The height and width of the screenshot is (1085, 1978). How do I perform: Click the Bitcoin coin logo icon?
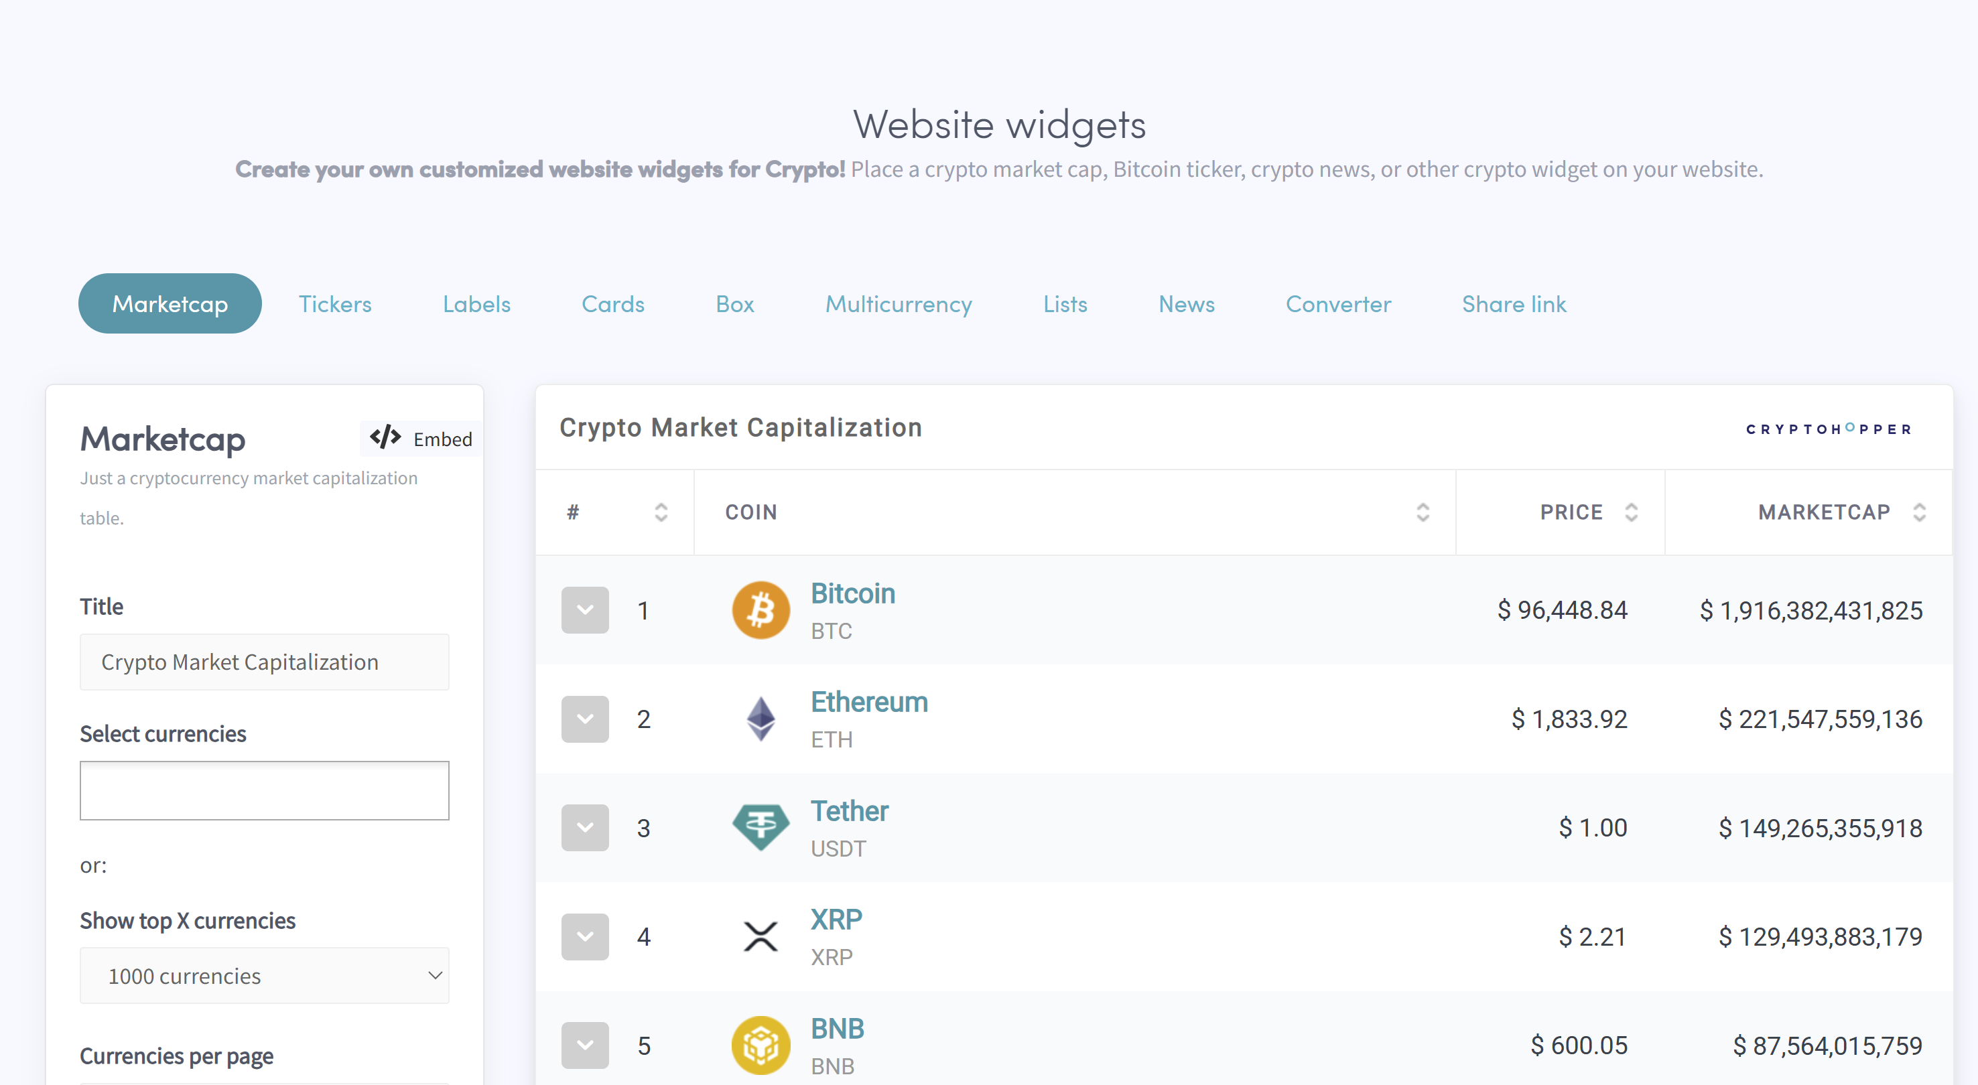pos(761,610)
